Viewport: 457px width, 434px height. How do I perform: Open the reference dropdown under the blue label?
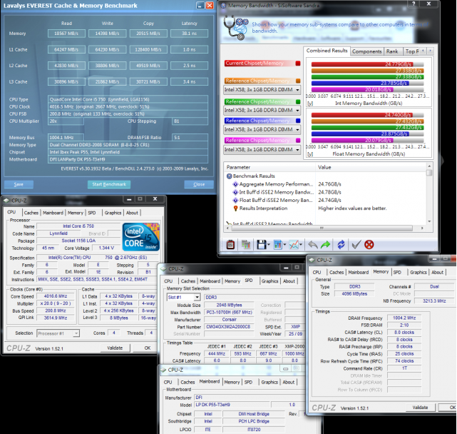click(x=262, y=129)
